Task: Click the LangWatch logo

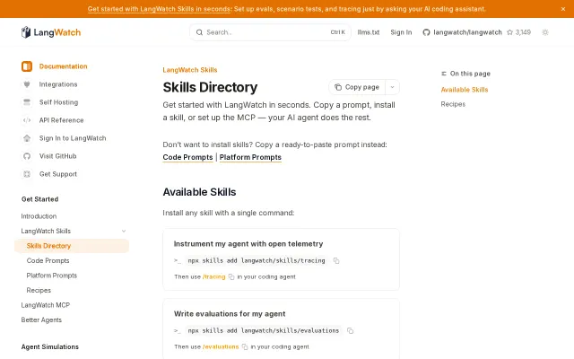Action: click(51, 32)
